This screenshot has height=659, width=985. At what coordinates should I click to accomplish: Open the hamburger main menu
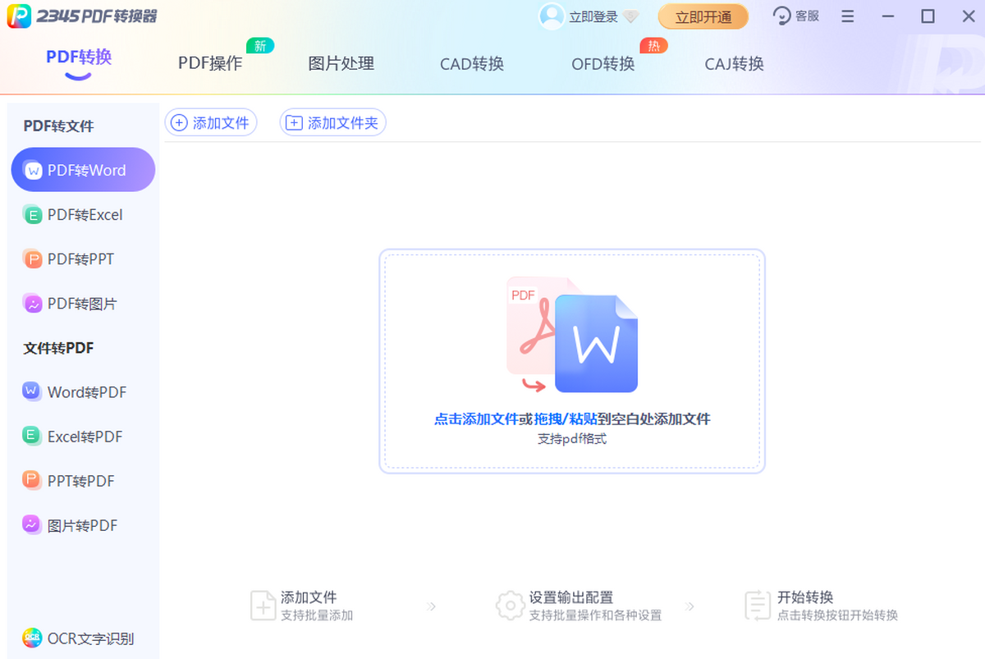pos(848,16)
